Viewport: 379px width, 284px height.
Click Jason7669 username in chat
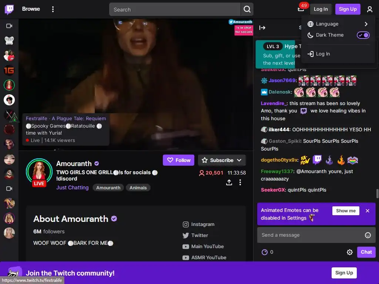pyautogui.click(x=282, y=80)
